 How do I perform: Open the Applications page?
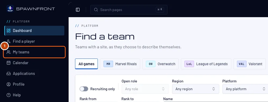[x=34, y=74]
